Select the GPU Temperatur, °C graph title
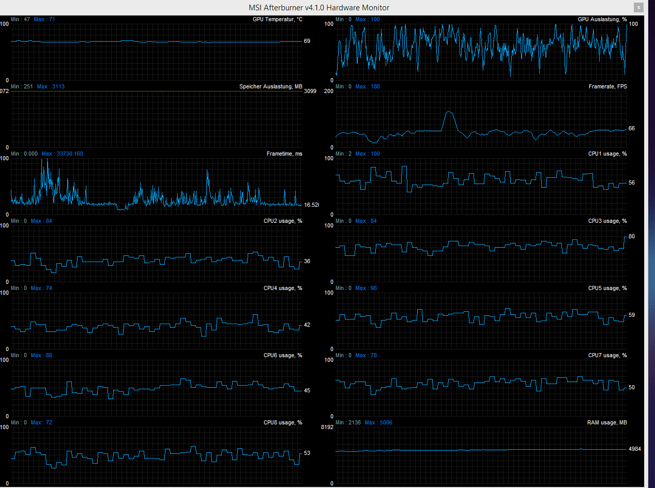 (278, 19)
